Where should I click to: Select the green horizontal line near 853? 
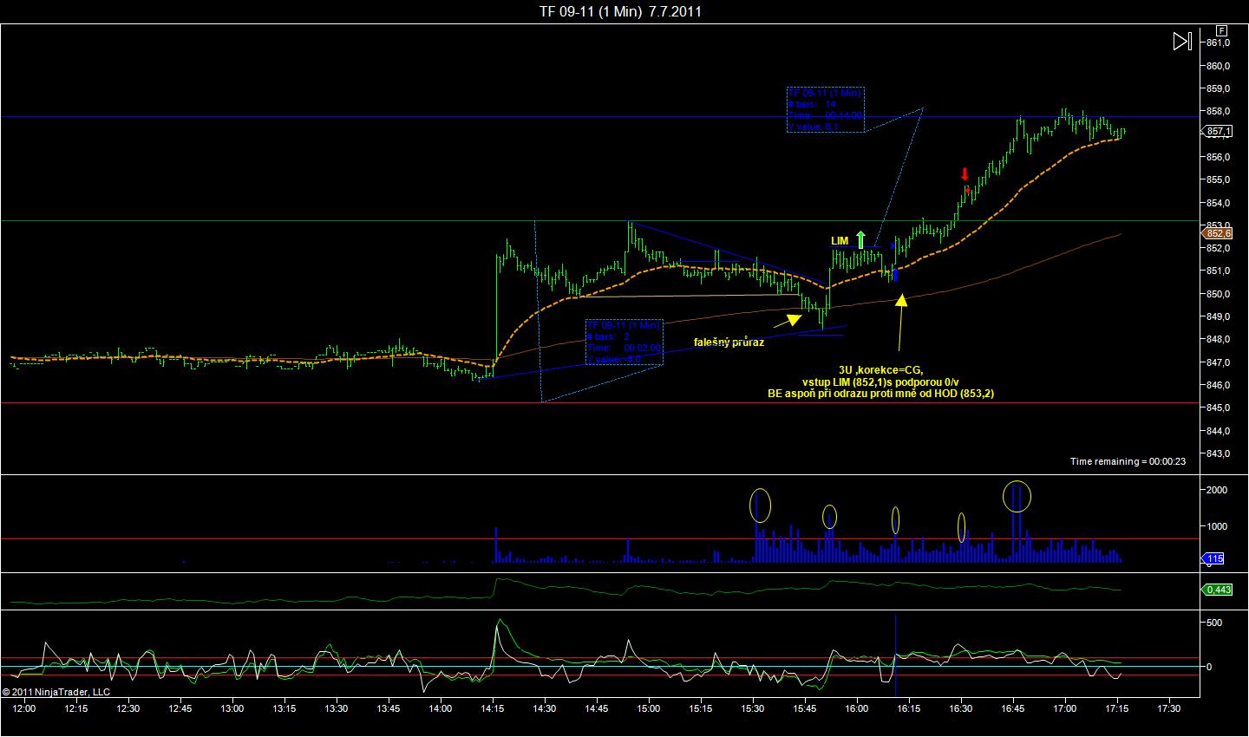[600, 221]
